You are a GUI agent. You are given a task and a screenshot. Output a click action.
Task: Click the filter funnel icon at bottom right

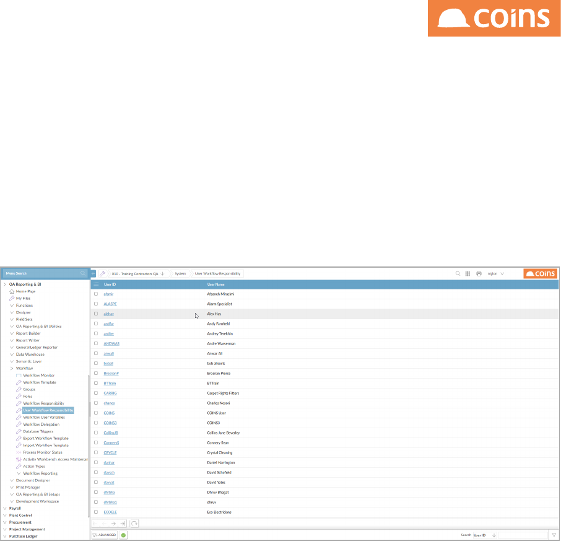pyautogui.click(x=554, y=535)
